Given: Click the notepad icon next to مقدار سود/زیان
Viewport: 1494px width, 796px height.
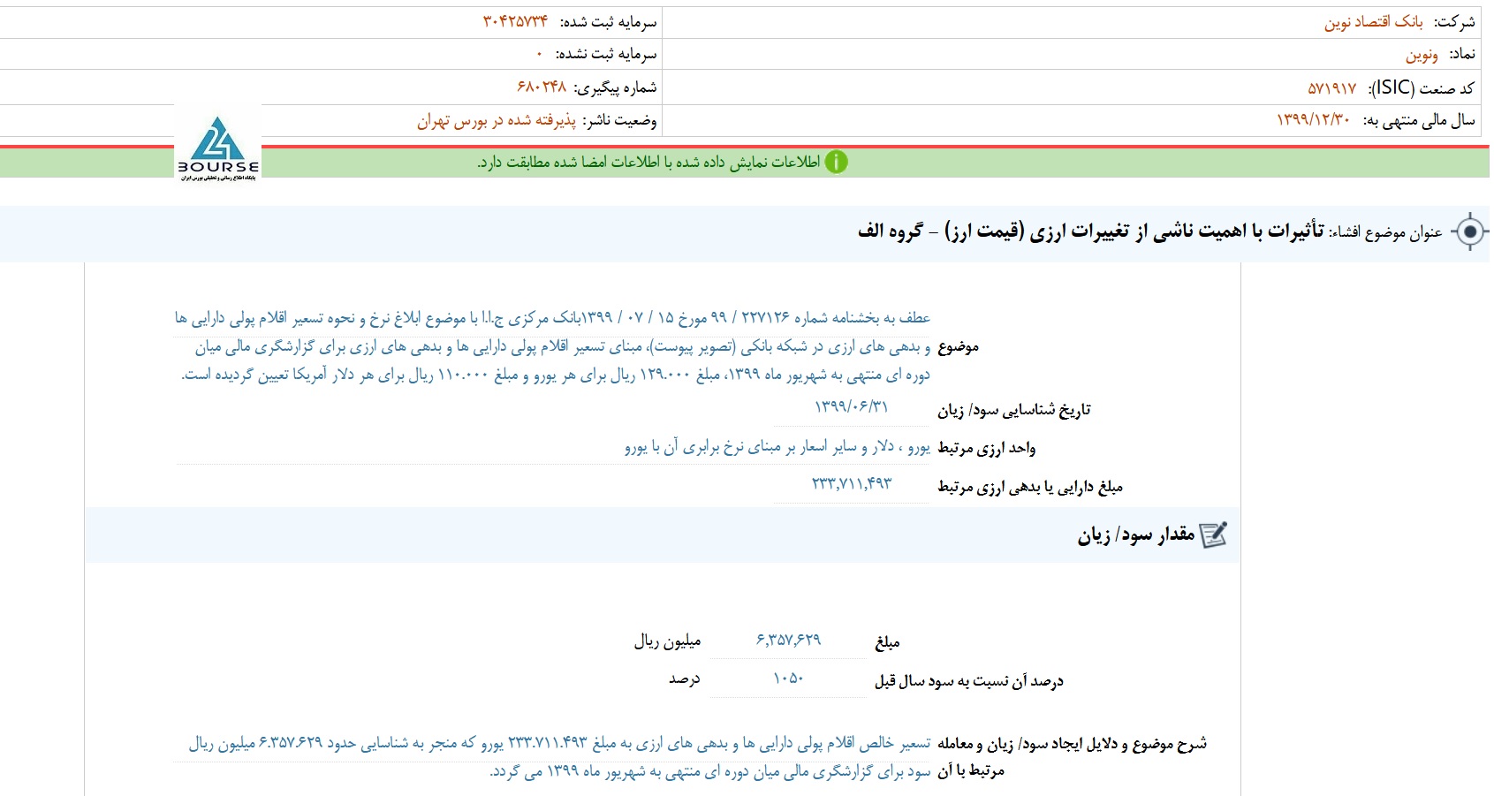Looking at the screenshot, I should [1213, 534].
